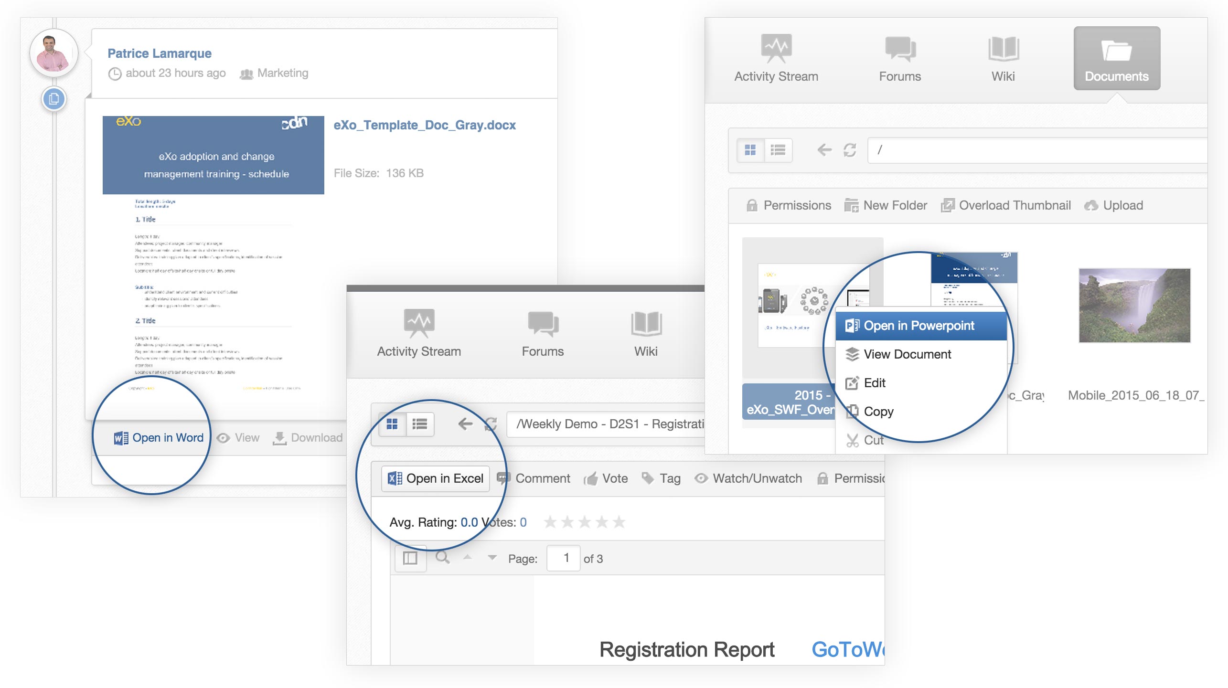Rate the document five stars
The width and height of the screenshot is (1228, 688).
click(619, 522)
